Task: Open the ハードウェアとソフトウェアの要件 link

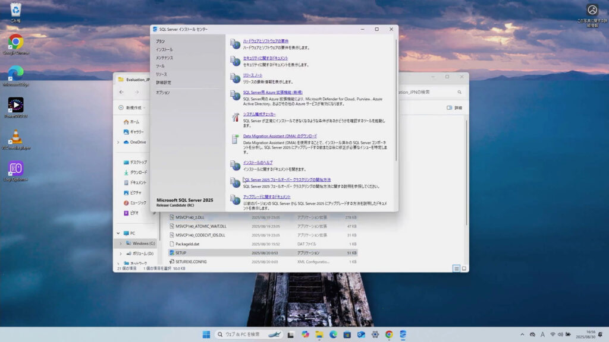Action: (266, 41)
